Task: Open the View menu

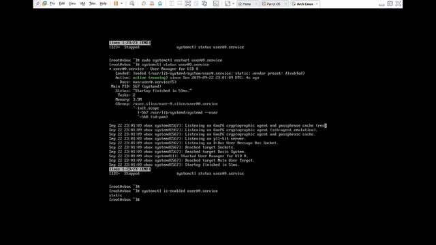Action: 72,3
